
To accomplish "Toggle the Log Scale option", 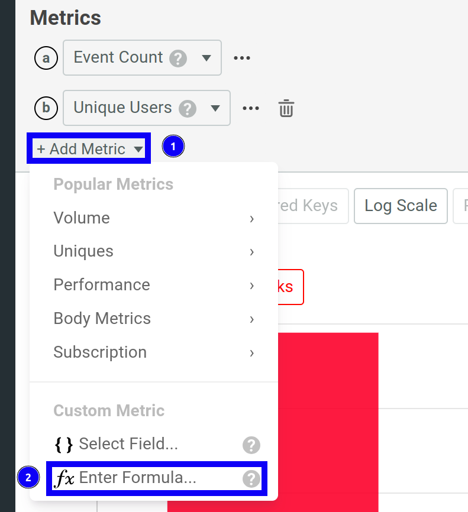I will tap(401, 206).
